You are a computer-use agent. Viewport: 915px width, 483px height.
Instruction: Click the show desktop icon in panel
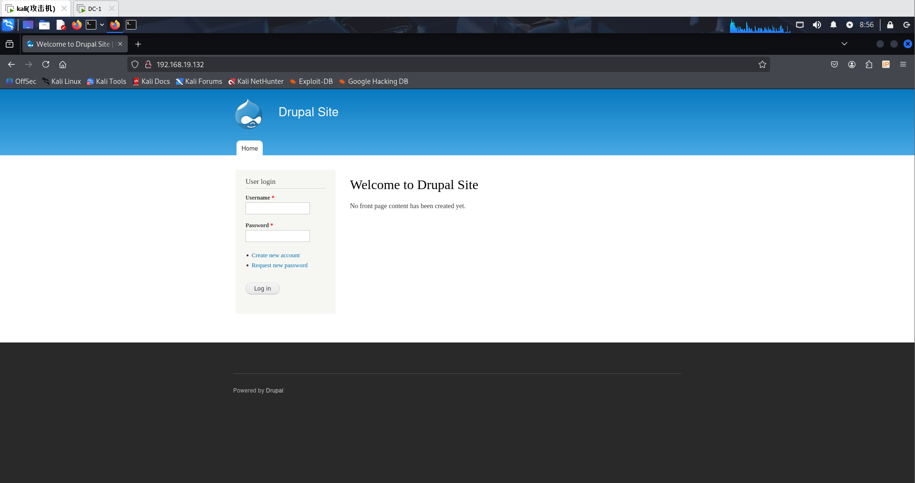pos(28,25)
